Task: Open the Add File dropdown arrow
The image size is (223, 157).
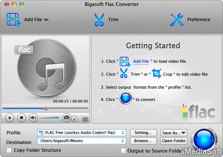Action: 46,20
